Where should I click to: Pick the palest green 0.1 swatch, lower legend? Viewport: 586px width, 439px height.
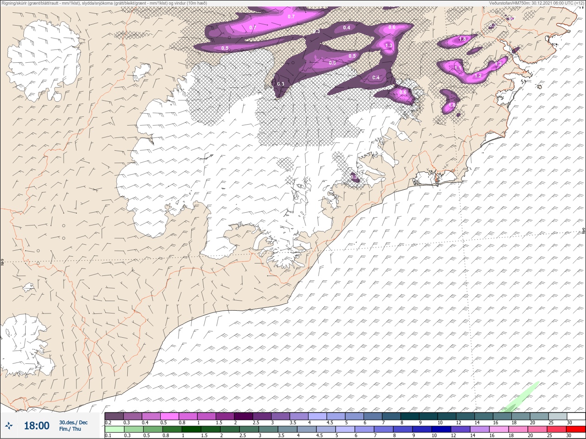[x=114, y=429]
